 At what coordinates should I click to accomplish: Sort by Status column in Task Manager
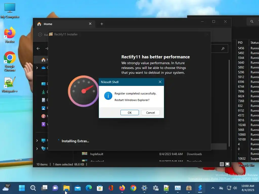click(x=254, y=43)
